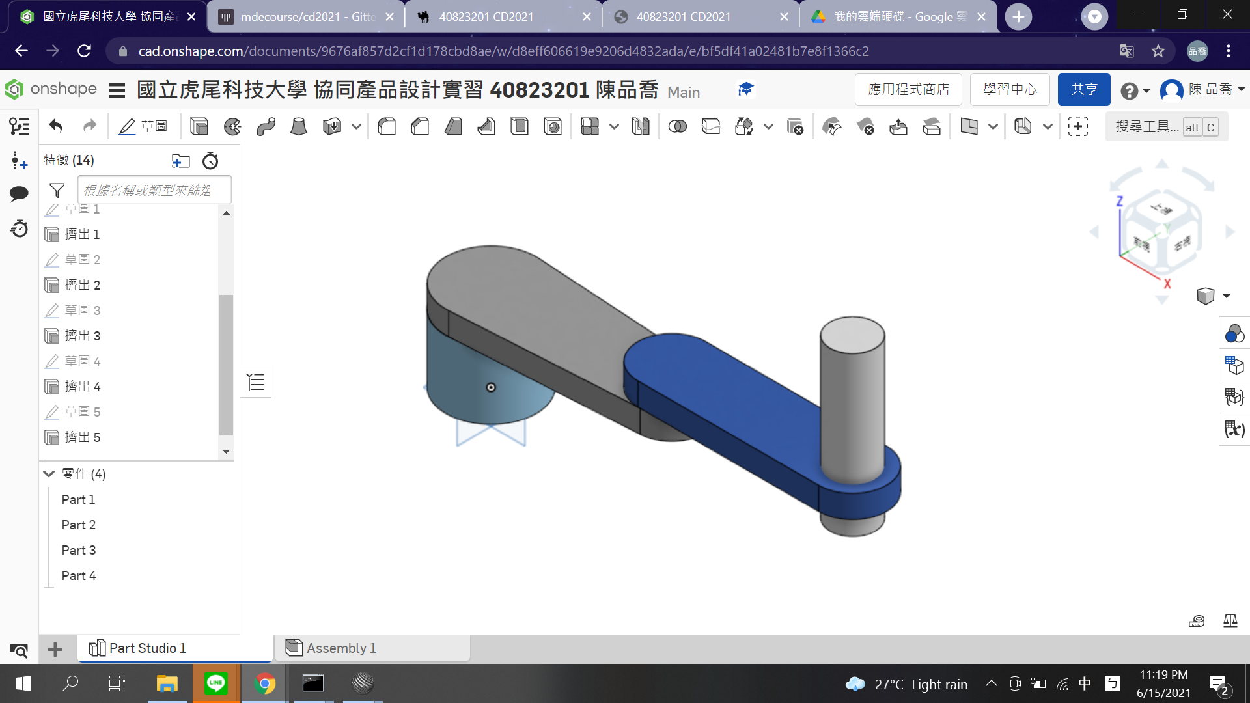Expand the pattern tool dropdown arrow

pos(614,126)
